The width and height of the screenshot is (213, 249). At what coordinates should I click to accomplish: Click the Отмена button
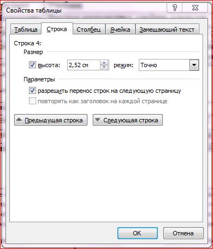point(183,233)
